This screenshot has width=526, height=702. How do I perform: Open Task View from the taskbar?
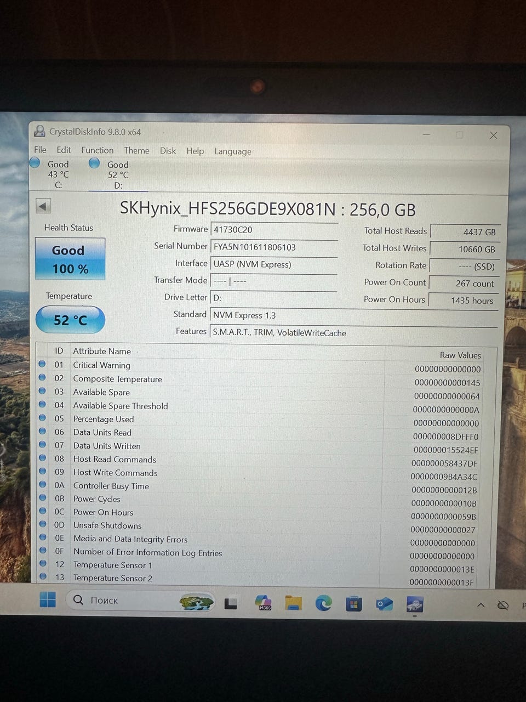[x=231, y=604]
